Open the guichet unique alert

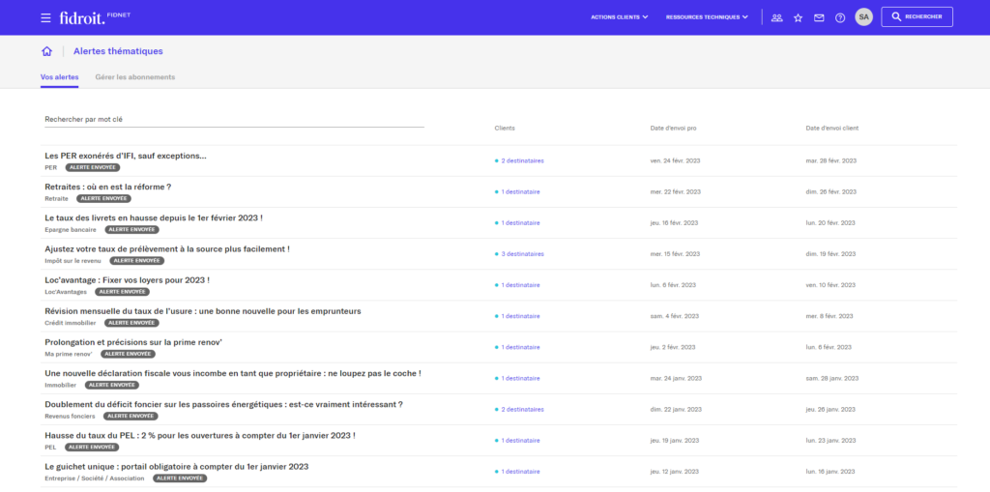click(177, 466)
